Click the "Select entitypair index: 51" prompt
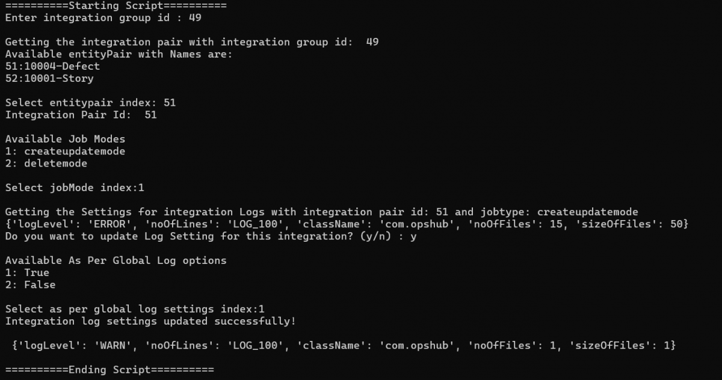 pyautogui.click(x=90, y=103)
